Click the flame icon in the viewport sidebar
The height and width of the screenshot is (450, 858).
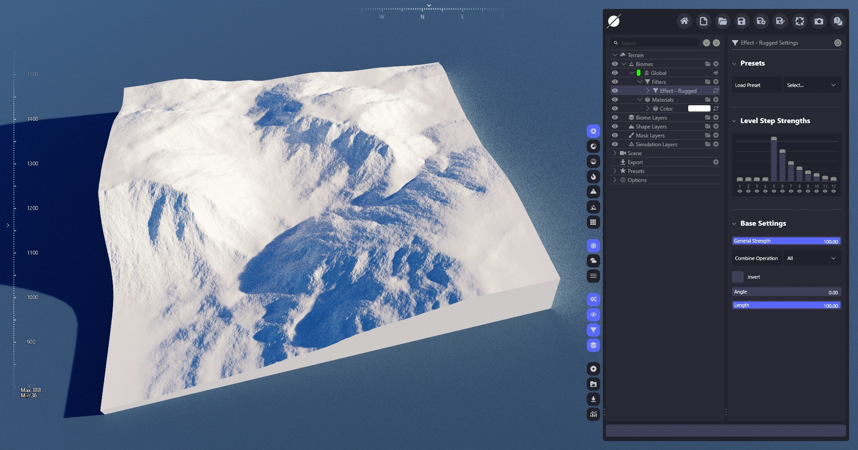[593, 177]
